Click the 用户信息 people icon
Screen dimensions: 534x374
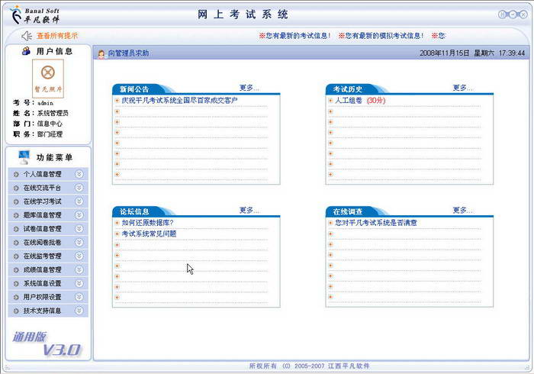tap(26, 51)
